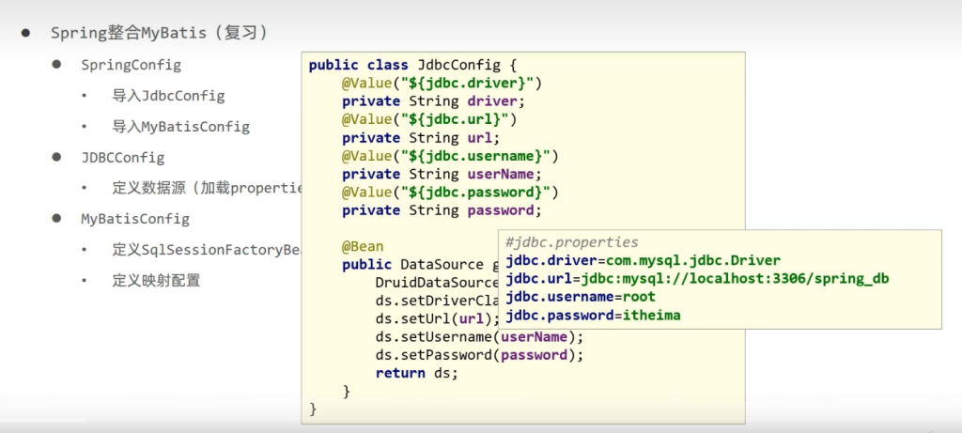
Task: Click the jdbc.url property line
Action: pos(696,279)
